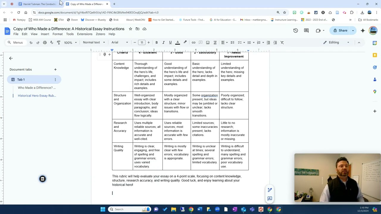The image size is (381, 214).
Task: Open the Extensions menu
Action: click(85, 34)
